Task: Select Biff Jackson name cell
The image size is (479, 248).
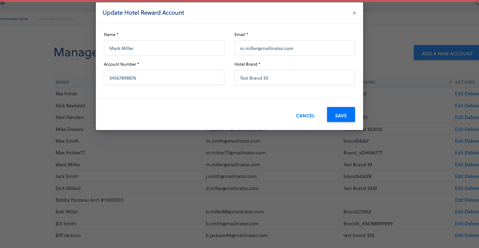Action: (x=68, y=235)
